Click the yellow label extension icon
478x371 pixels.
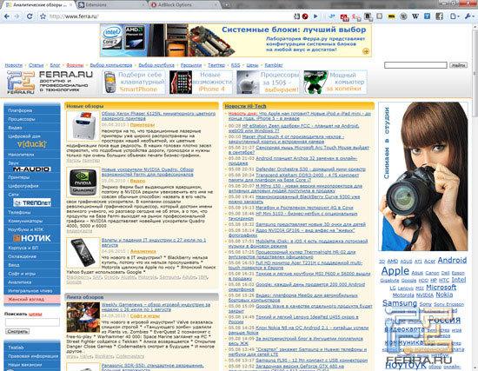point(391,17)
